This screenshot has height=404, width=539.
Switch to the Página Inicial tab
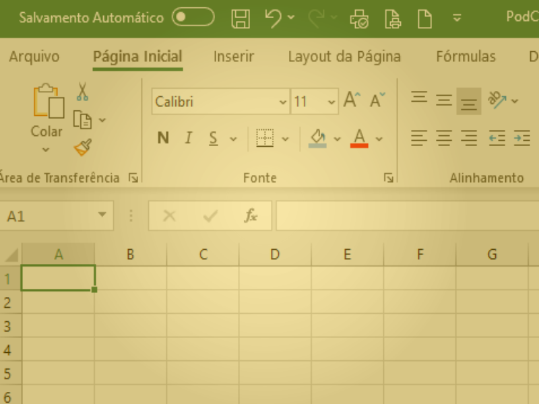tap(137, 57)
